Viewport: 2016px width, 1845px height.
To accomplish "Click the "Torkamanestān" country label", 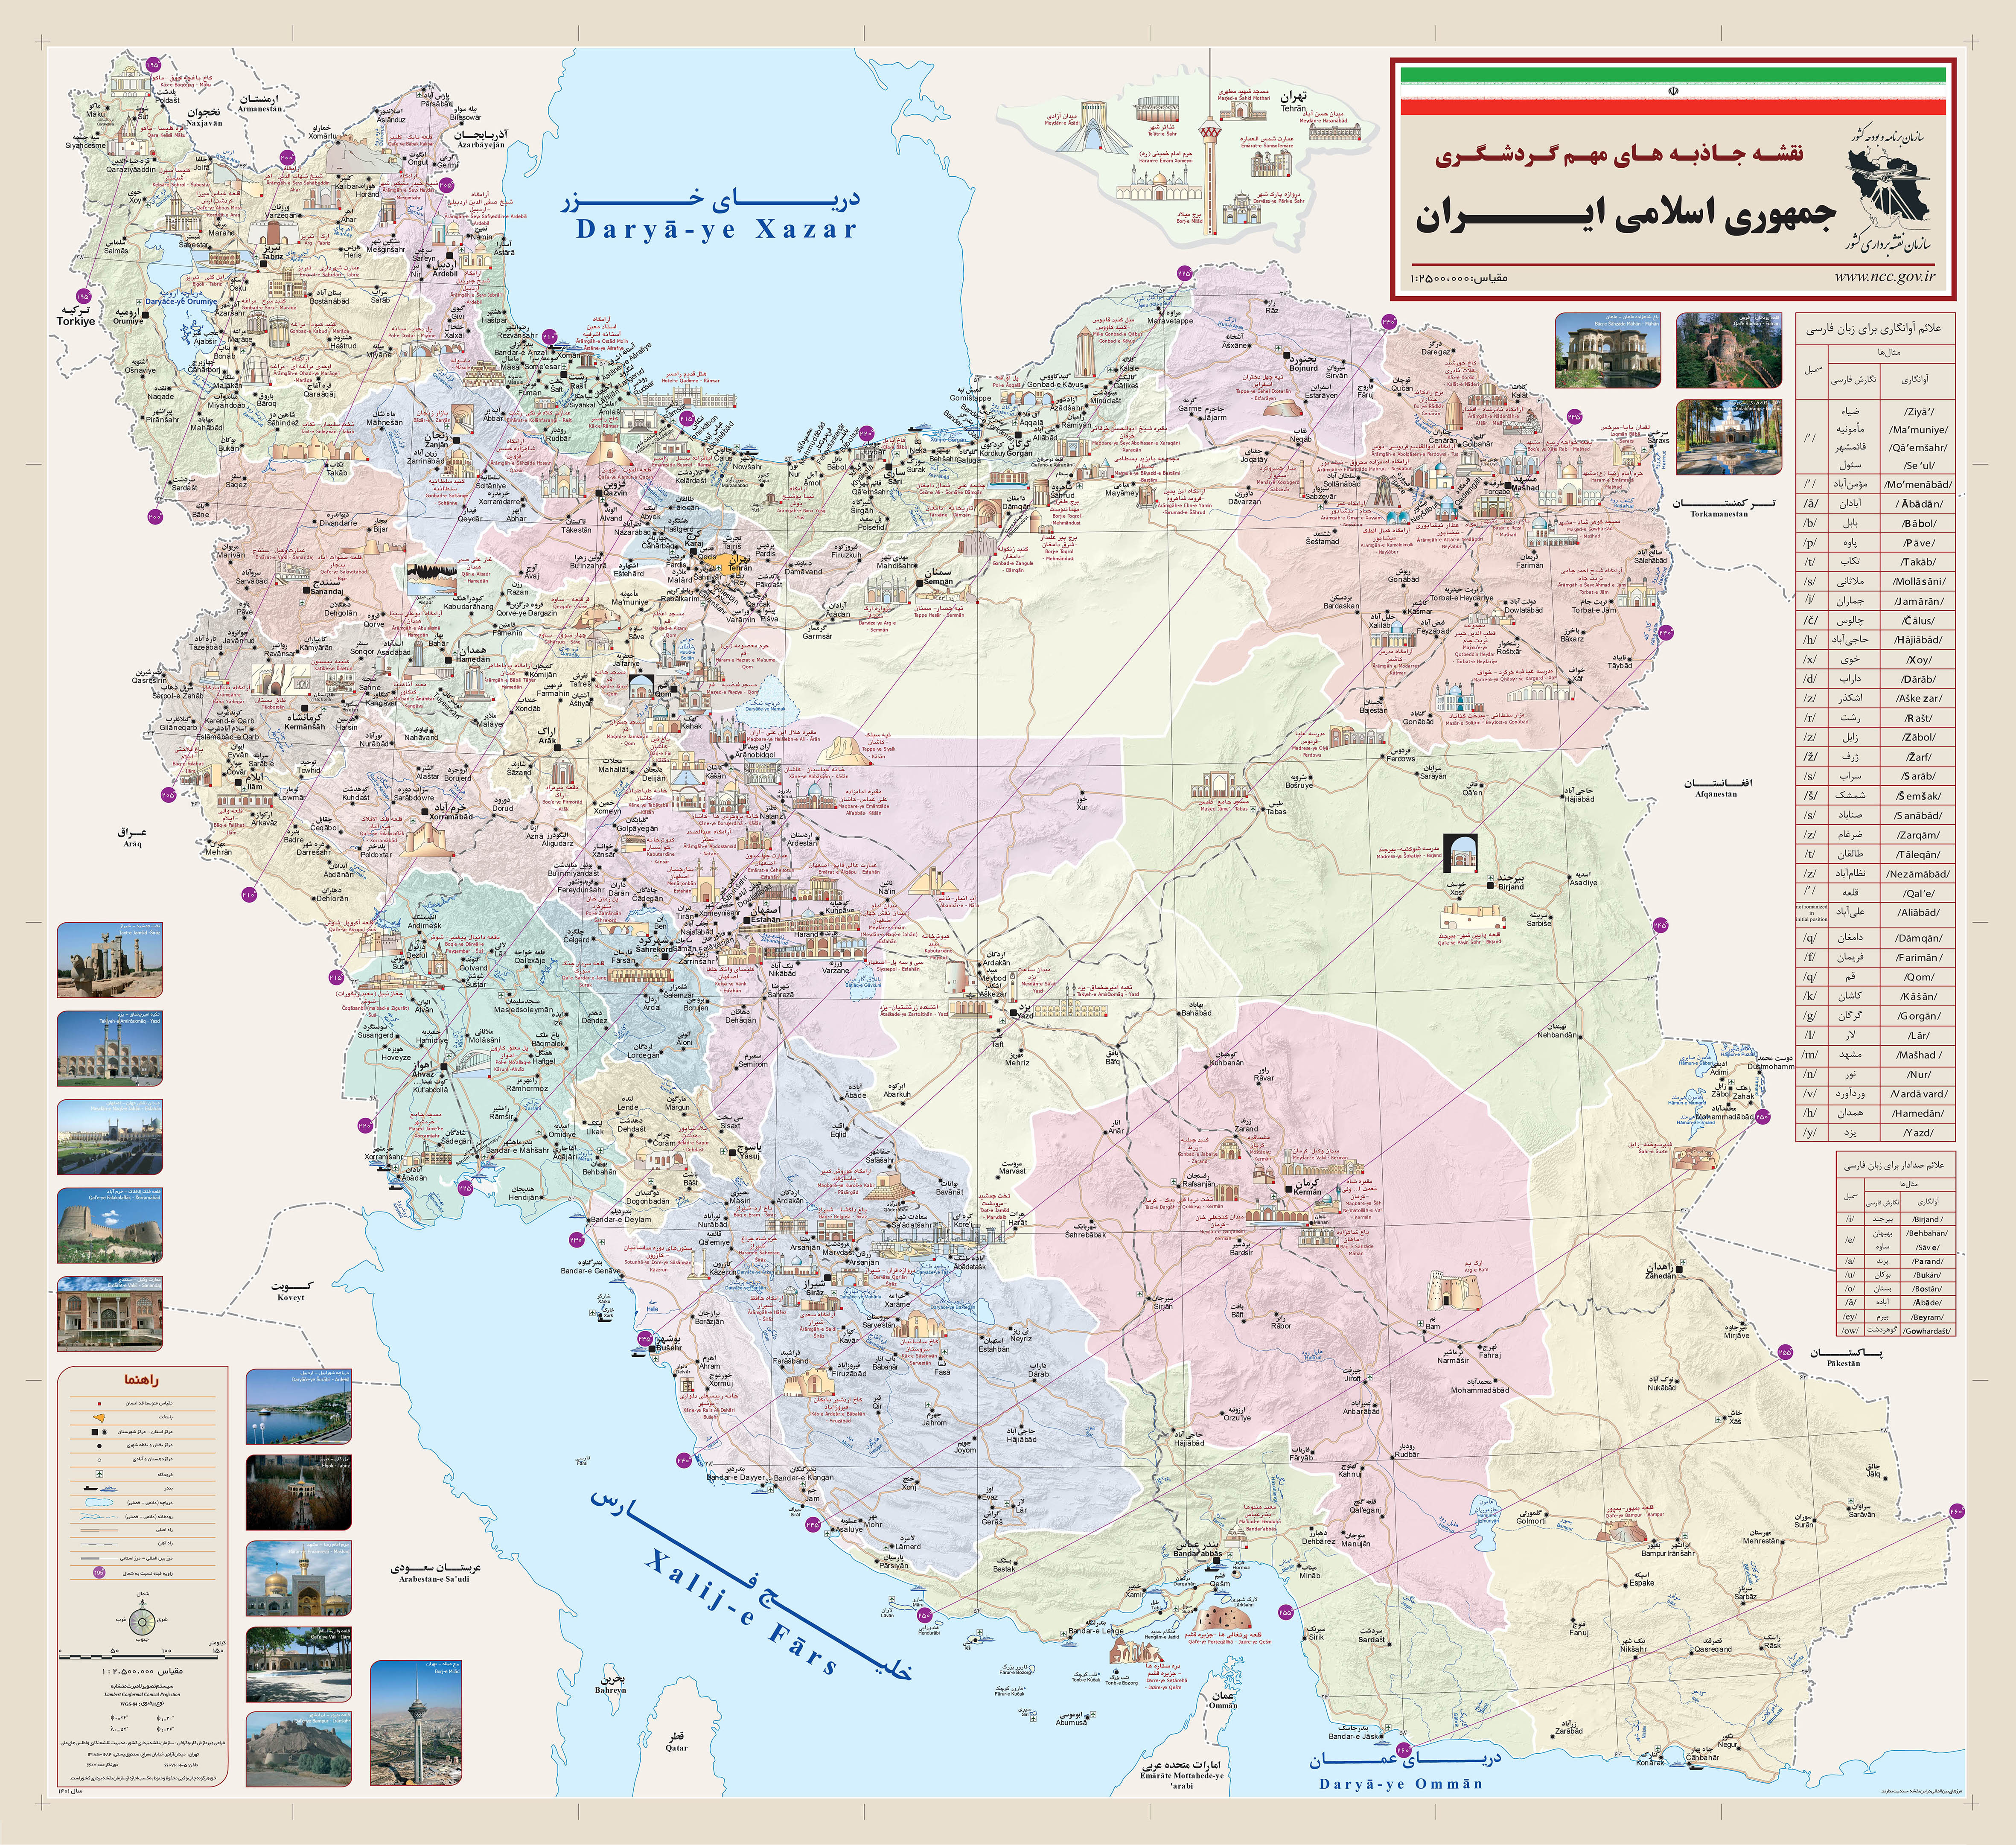I will (x=1719, y=514).
